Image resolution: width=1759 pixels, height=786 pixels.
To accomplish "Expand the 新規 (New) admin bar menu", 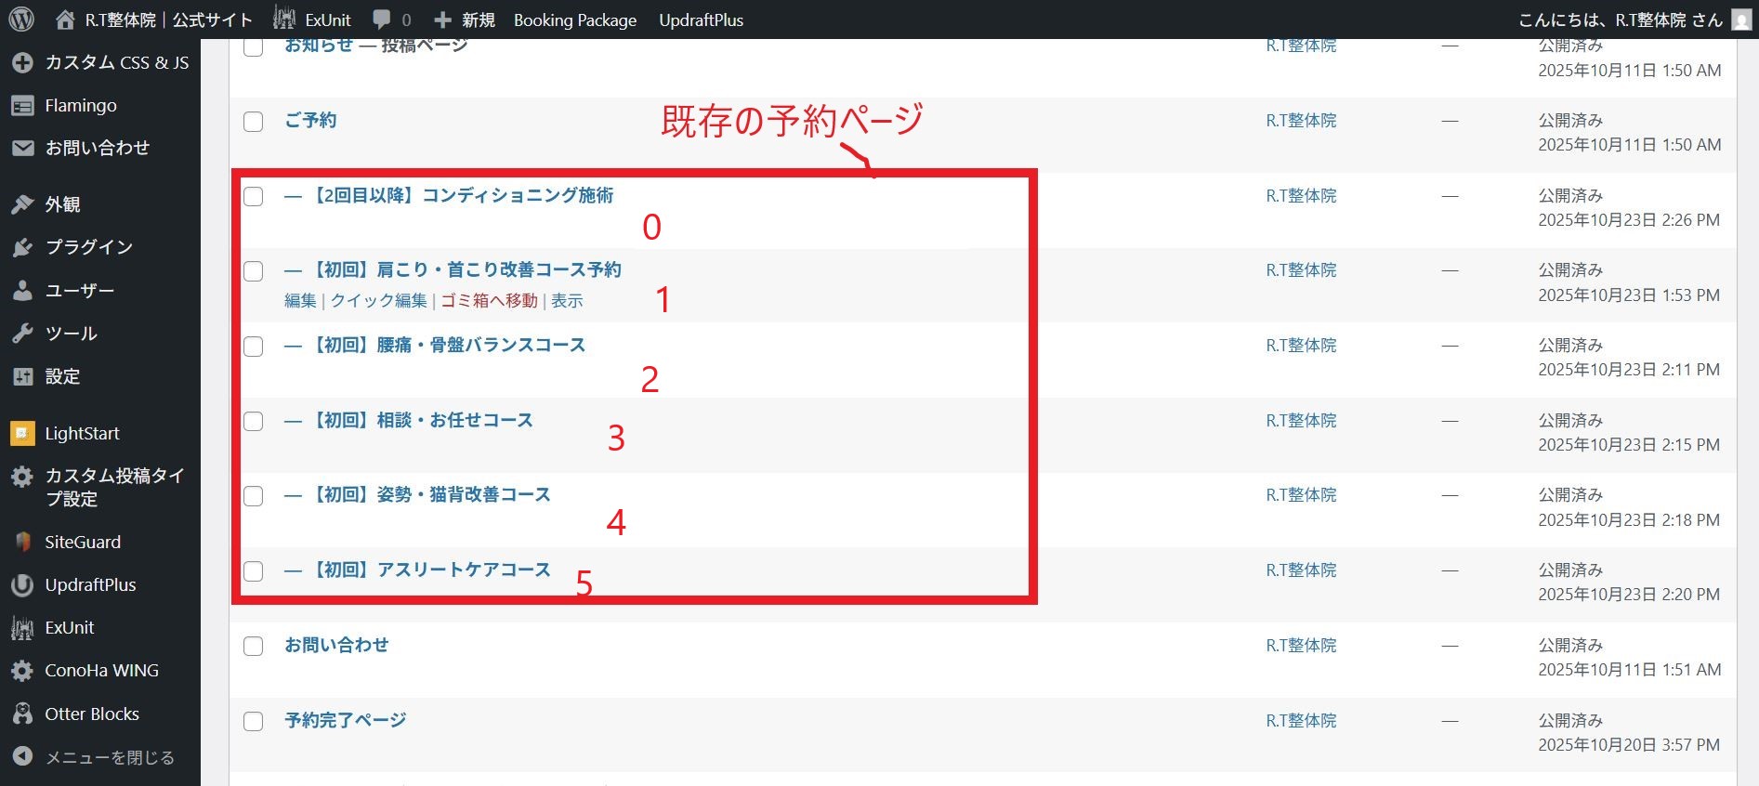I will click(x=465, y=20).
